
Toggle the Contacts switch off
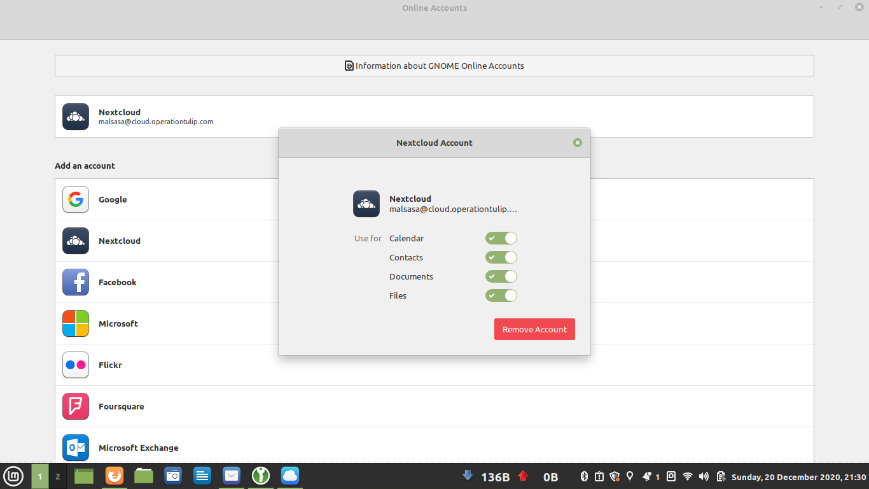tap(501, 257)
